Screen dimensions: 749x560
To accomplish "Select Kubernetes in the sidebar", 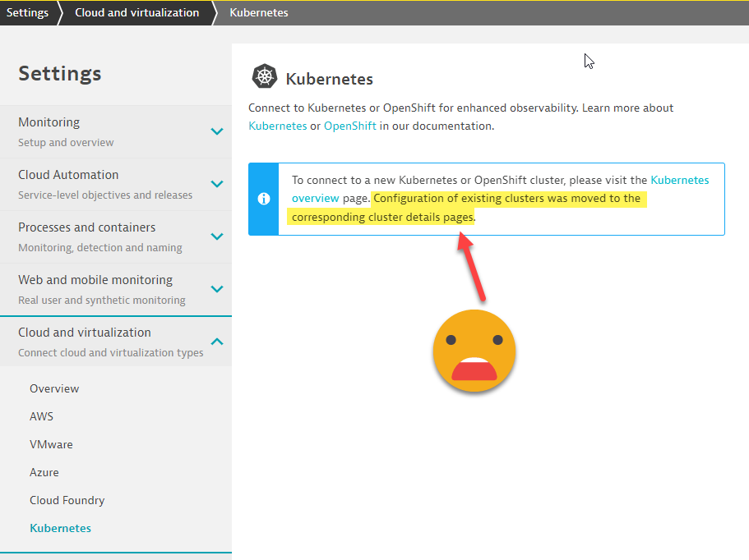I will (x=60, y=528).
